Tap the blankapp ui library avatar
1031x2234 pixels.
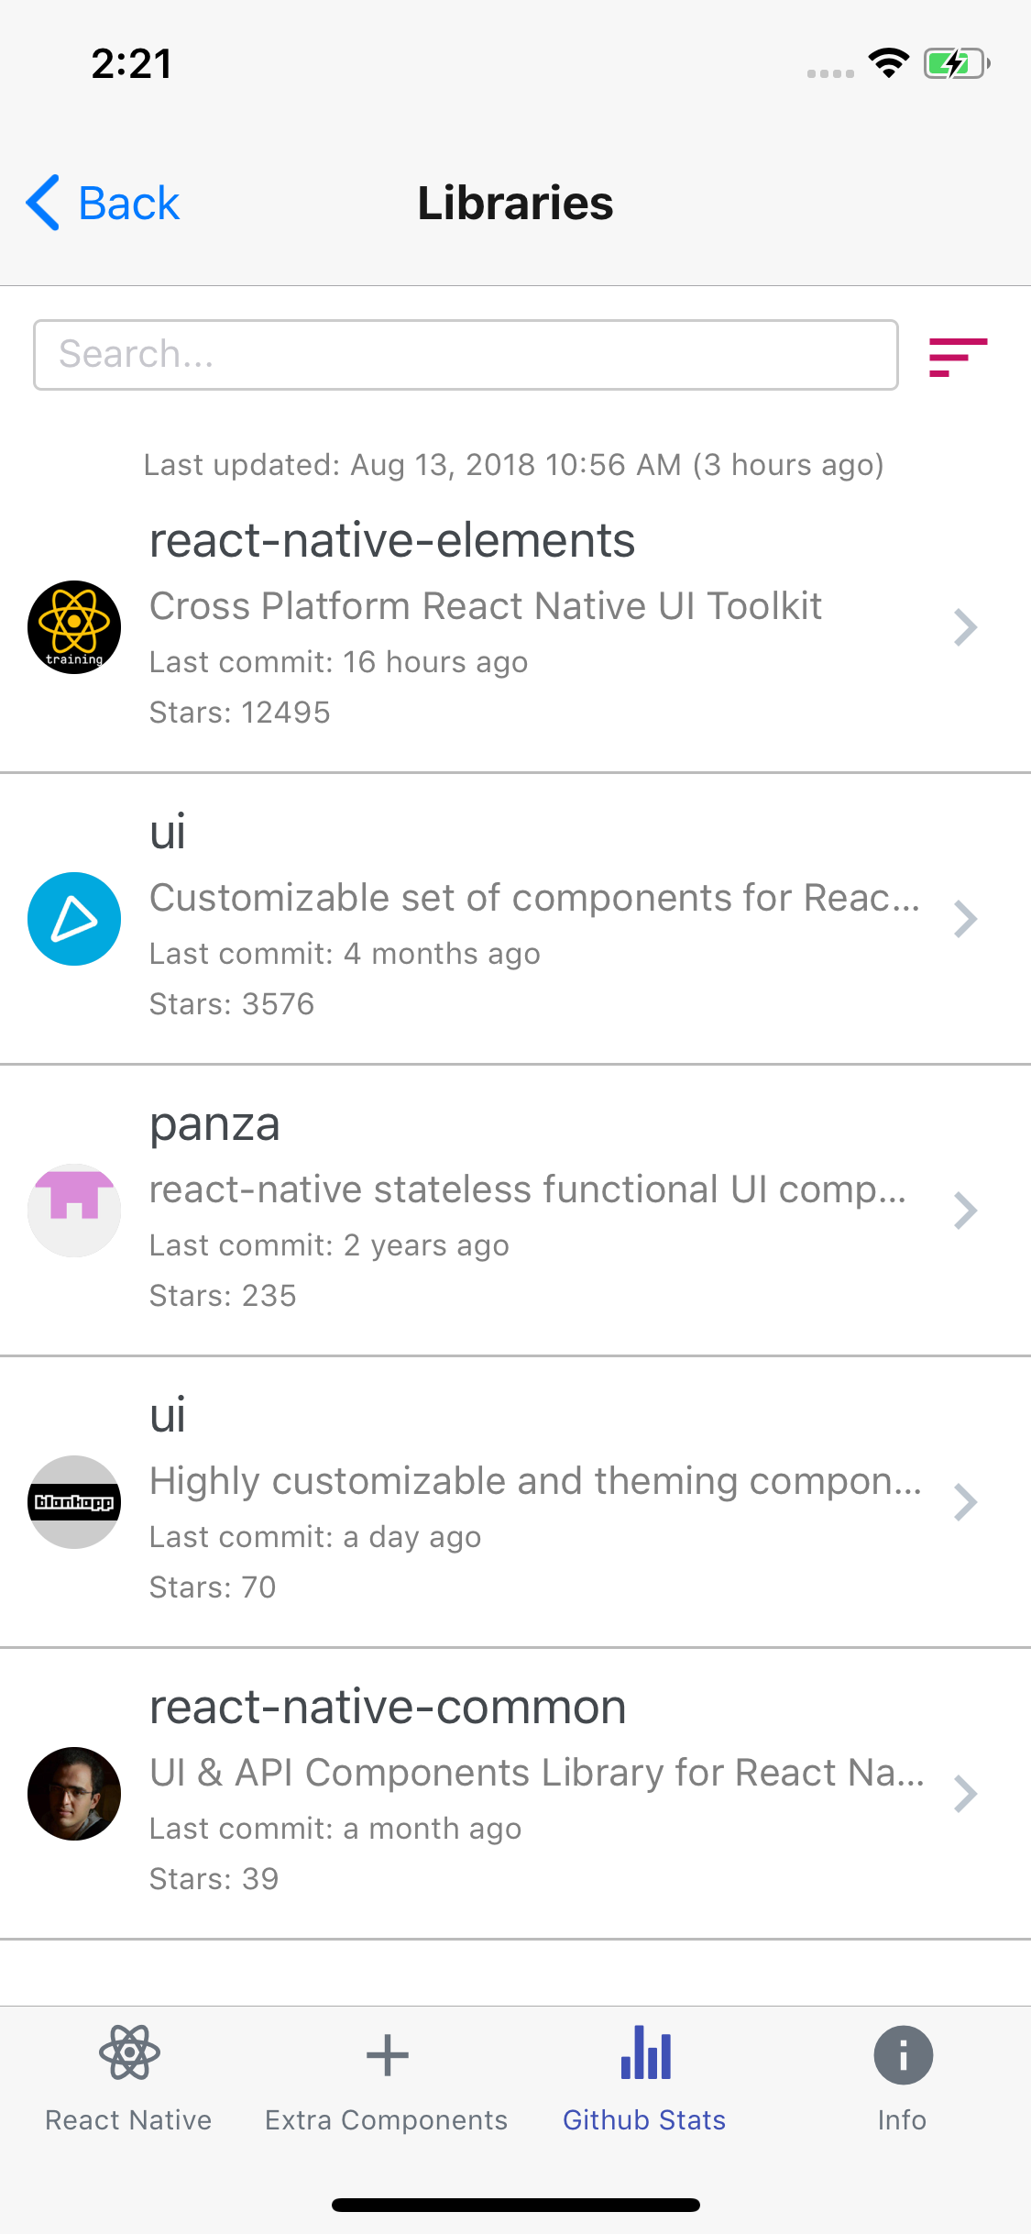[x=74, y=1501]
